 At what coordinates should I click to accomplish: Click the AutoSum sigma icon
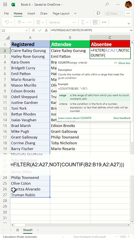(83, 22)
